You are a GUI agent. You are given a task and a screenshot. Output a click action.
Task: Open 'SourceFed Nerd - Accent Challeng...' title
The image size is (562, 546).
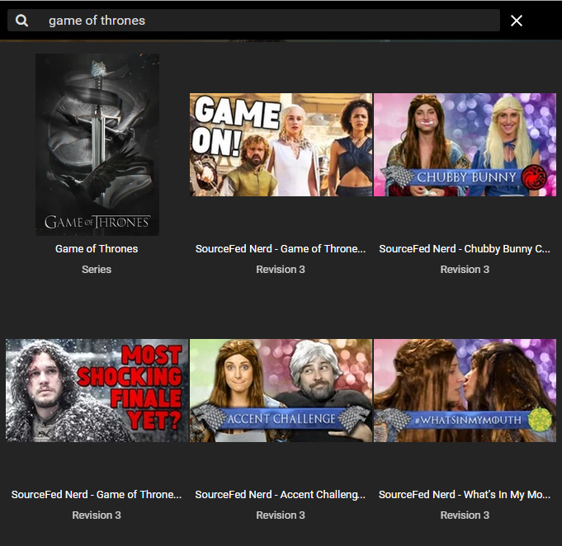point(281,494)
